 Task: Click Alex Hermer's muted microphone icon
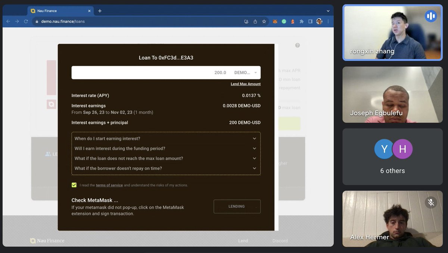click(431, 202)
